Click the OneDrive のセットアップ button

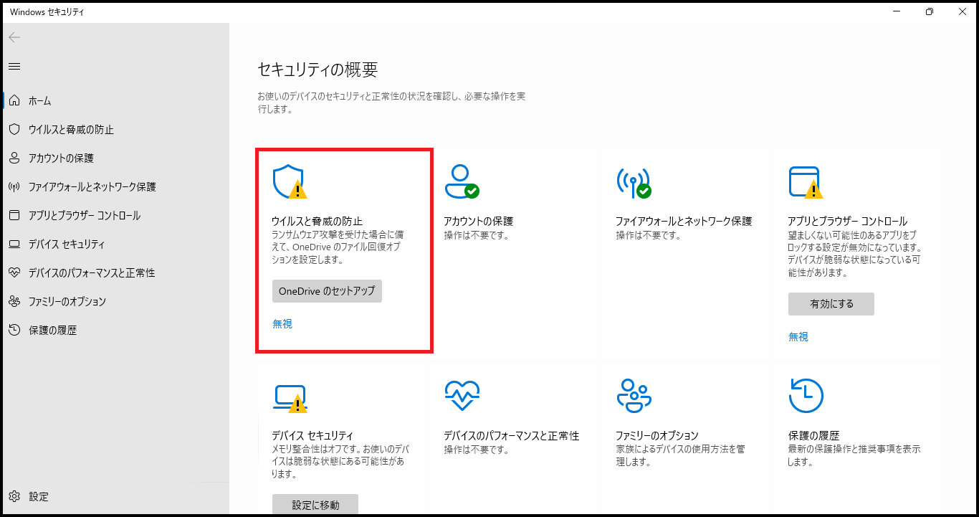[x=327, y=291]
